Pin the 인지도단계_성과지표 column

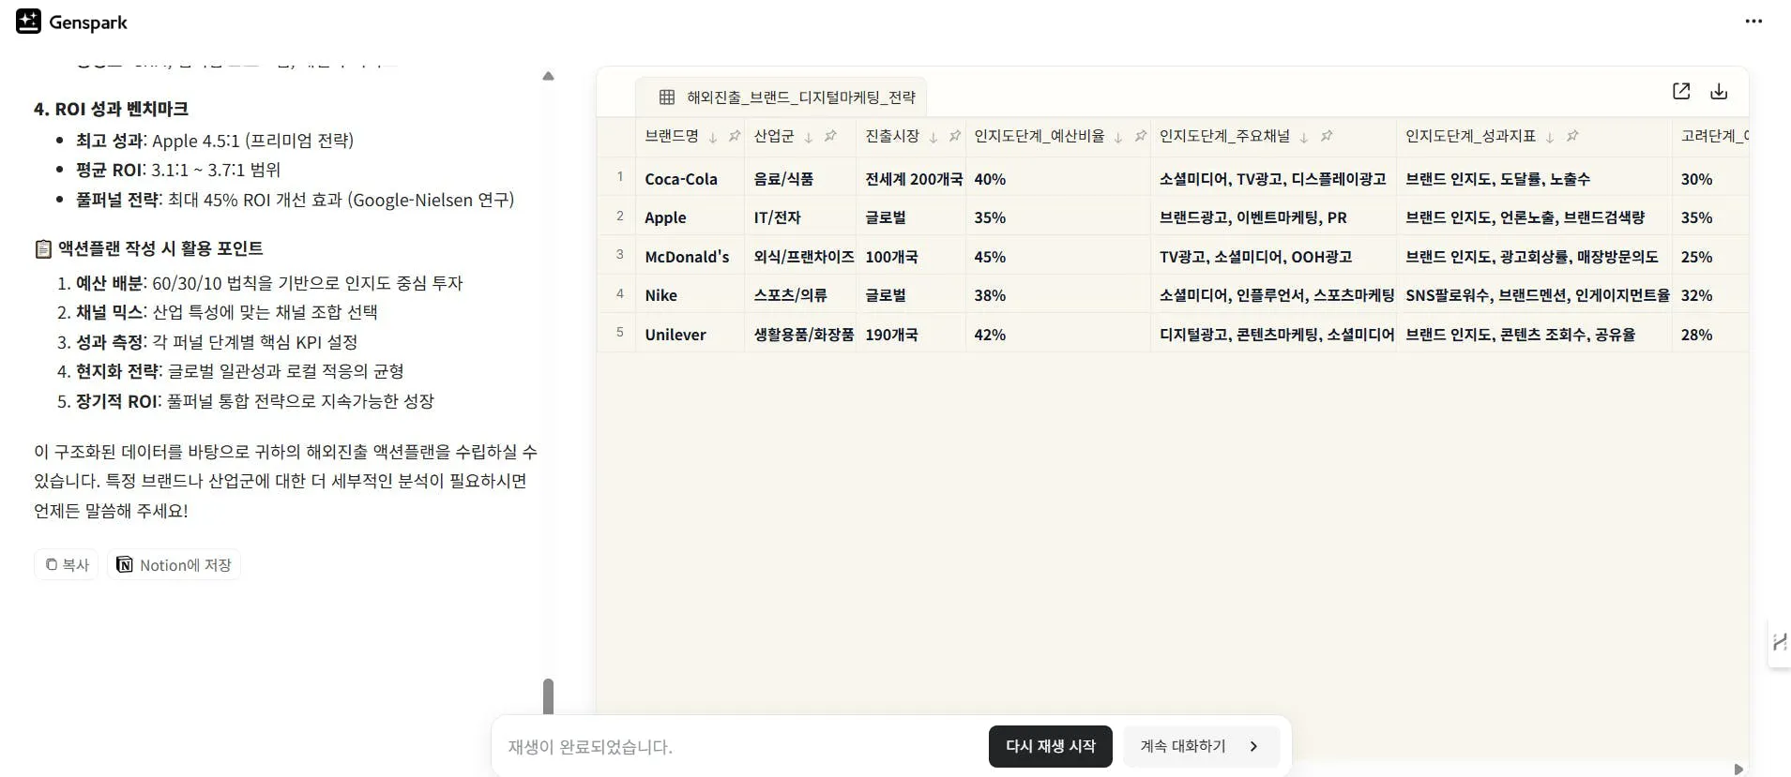pos(1572,136)
